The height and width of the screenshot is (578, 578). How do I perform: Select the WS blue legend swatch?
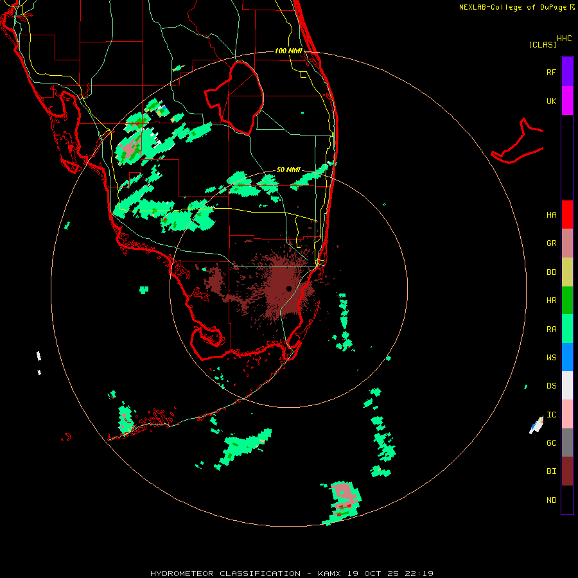pyautogui.click(x=567, y=357)
